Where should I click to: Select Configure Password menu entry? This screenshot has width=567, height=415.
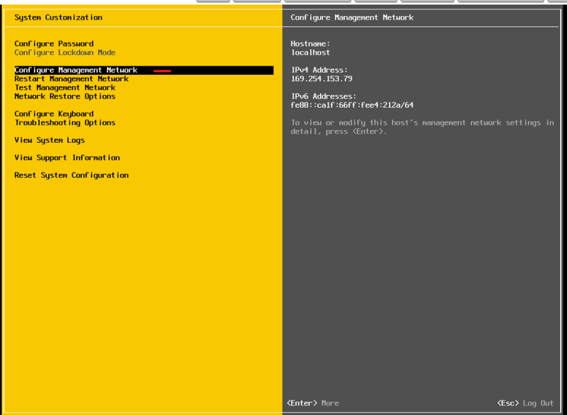point(54,43)
